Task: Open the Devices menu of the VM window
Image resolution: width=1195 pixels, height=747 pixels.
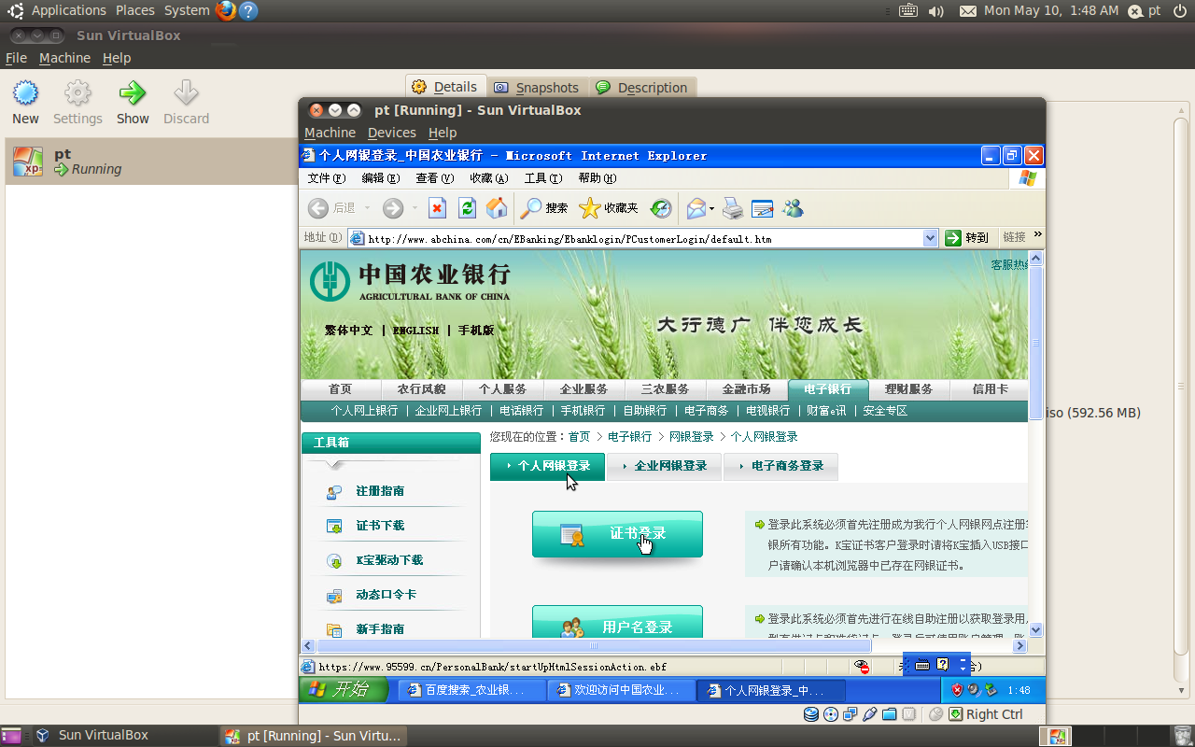Action: (x=391, y=133)
